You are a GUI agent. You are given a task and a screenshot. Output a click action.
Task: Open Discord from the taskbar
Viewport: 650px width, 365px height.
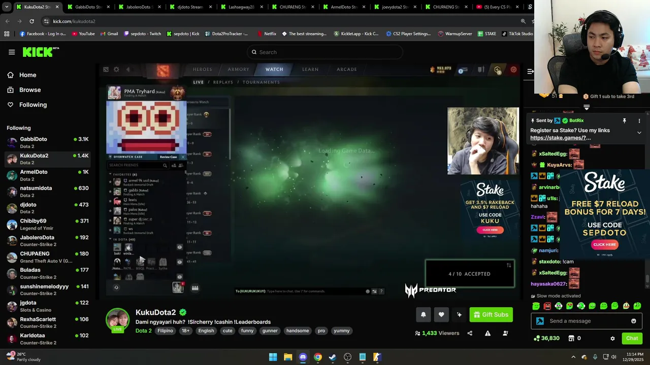pos(303,357)
